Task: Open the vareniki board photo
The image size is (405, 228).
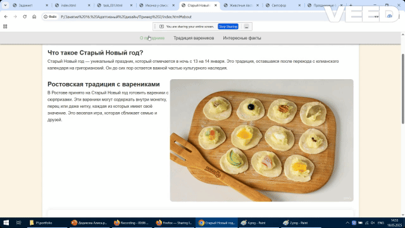Action: click(261, 141)
